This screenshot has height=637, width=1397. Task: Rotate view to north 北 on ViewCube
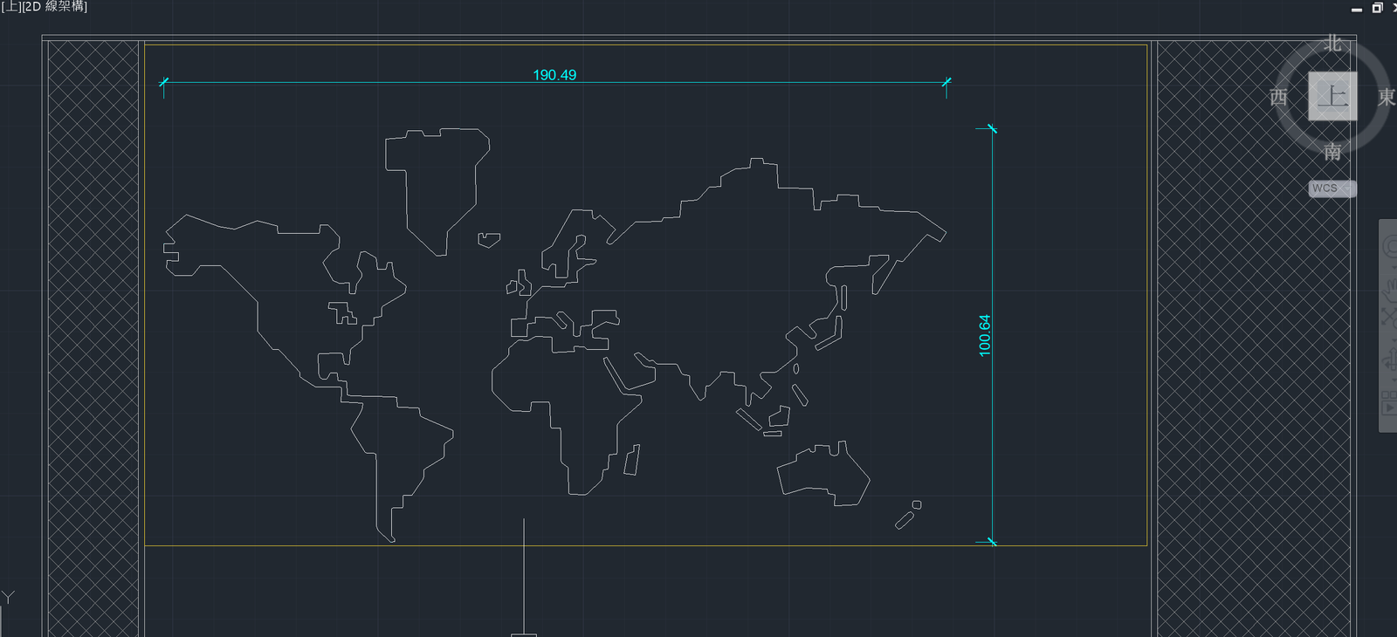[1332, 43]
